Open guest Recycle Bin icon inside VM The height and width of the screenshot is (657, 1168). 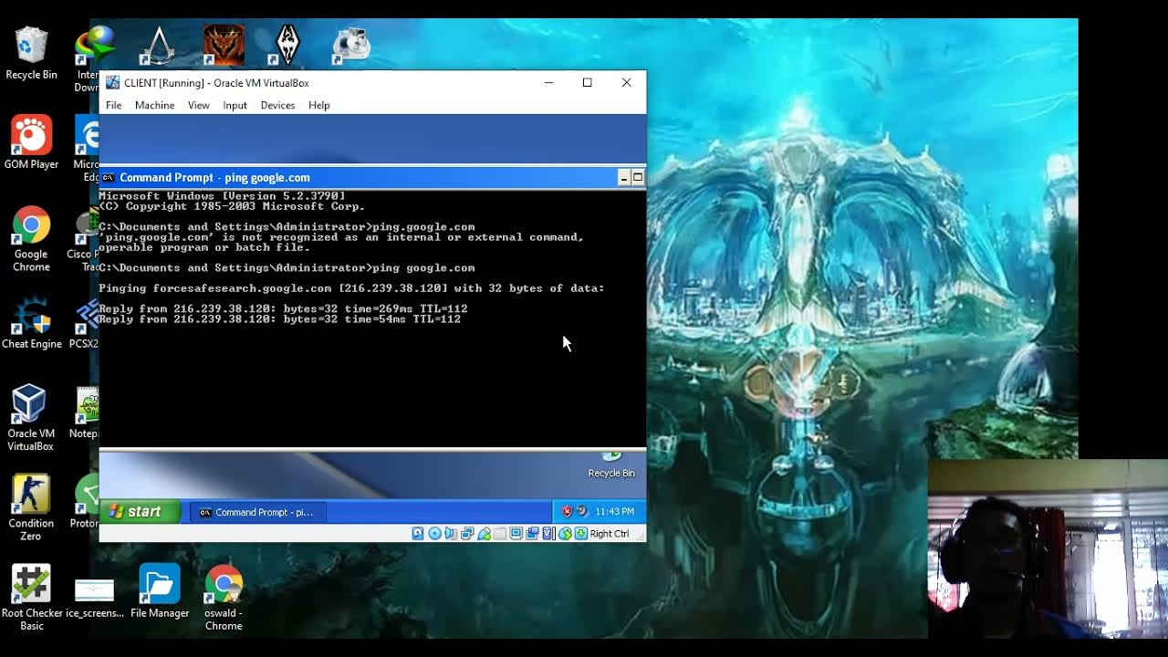[x=611, y=464]
